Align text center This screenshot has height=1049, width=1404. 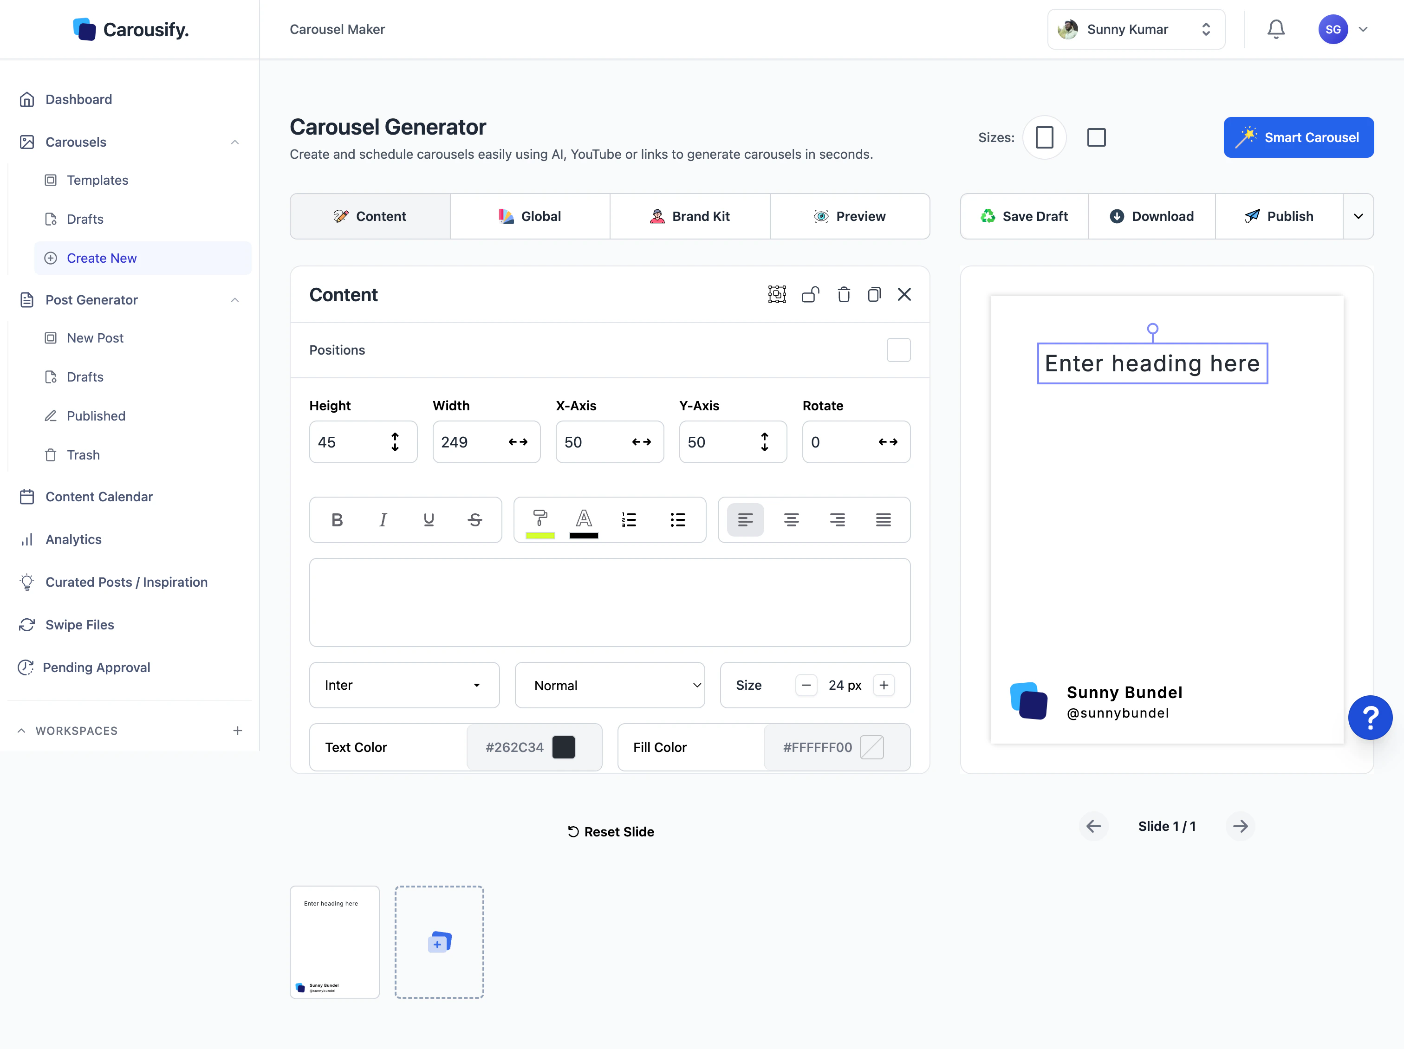[x=791, y=520]
